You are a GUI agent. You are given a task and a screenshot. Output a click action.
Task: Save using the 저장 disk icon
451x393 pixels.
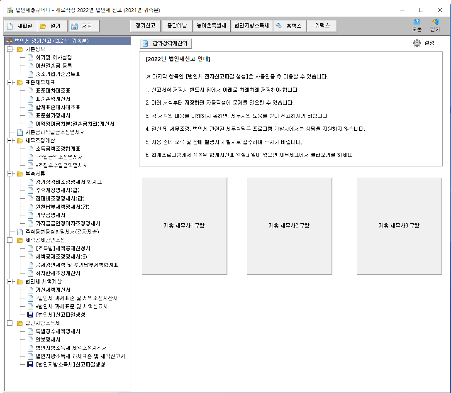(75, 26)
